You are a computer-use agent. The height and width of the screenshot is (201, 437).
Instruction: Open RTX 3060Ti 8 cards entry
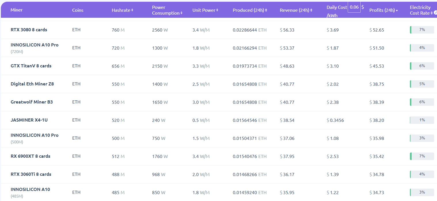click(x=31, y=174)
